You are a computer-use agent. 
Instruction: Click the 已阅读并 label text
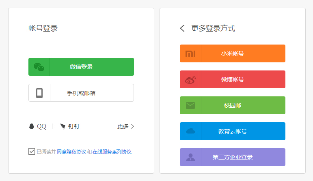click(46, 152)
